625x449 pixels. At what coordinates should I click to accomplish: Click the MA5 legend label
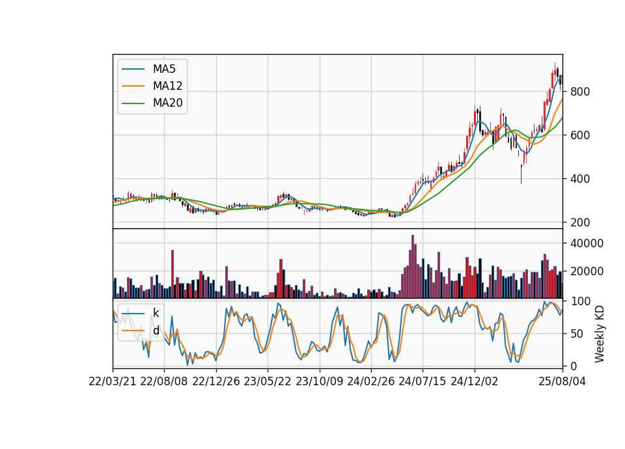coord(164,69)
